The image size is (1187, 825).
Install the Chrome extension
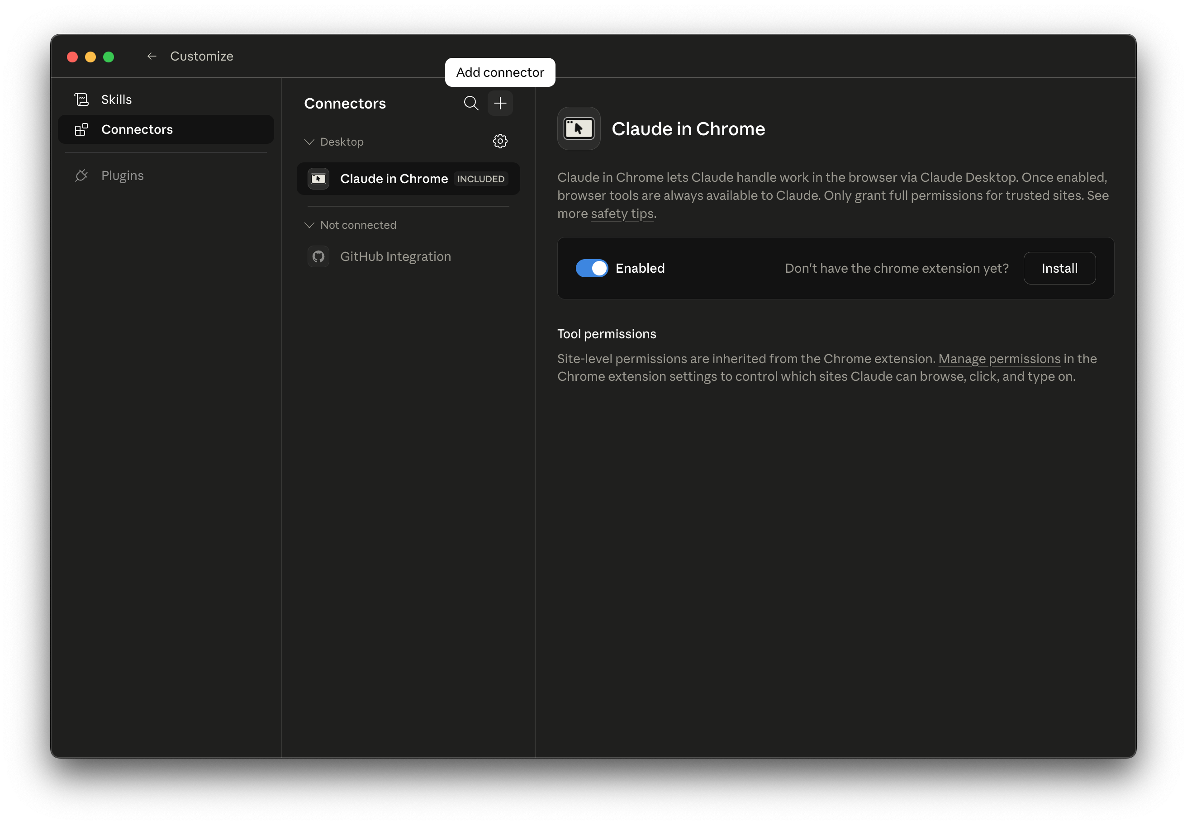click(x=1059, y=268)
